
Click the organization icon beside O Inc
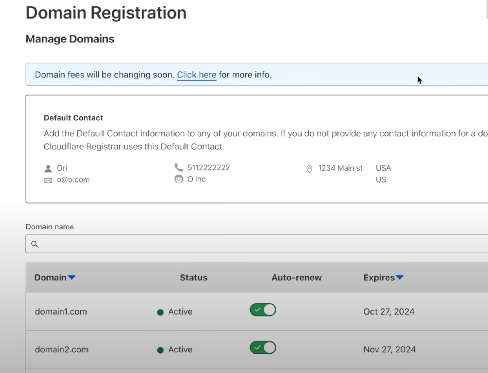[179, 179]
